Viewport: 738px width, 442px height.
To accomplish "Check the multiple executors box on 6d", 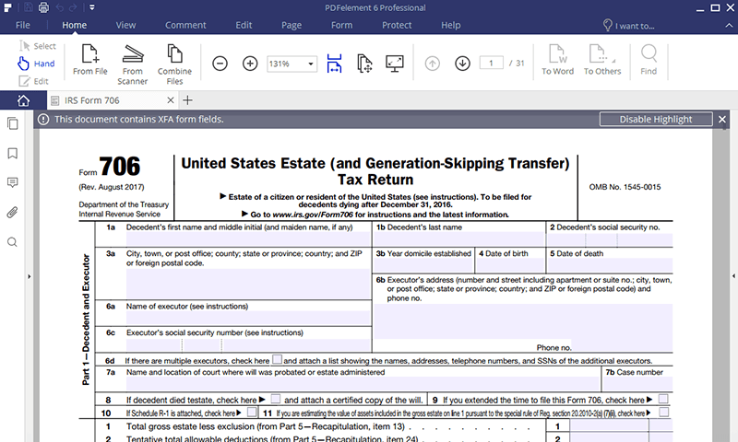I will [278, 359].
